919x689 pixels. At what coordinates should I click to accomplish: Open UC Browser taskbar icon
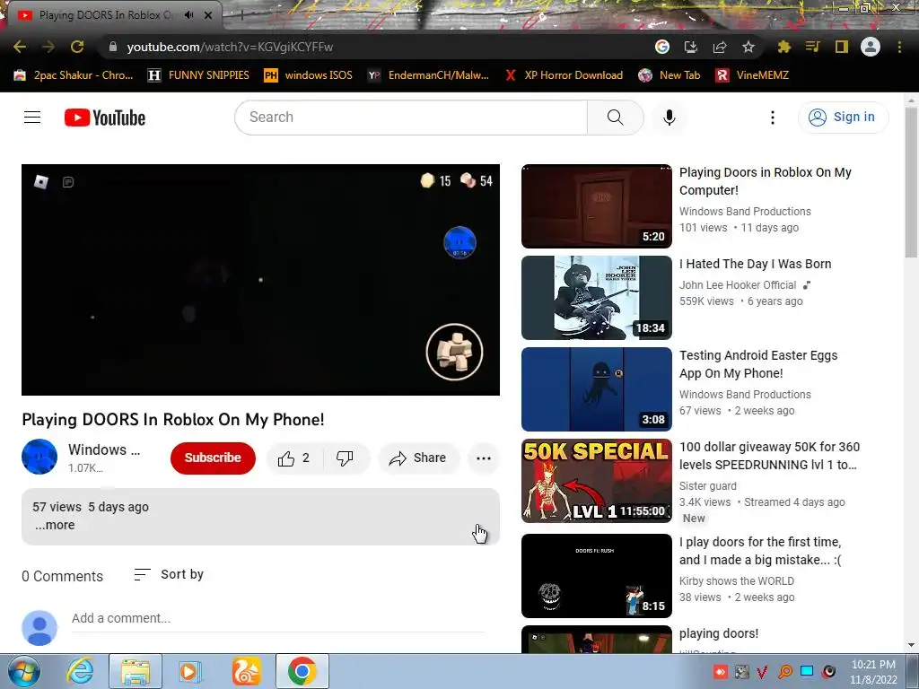click(246, 671)
